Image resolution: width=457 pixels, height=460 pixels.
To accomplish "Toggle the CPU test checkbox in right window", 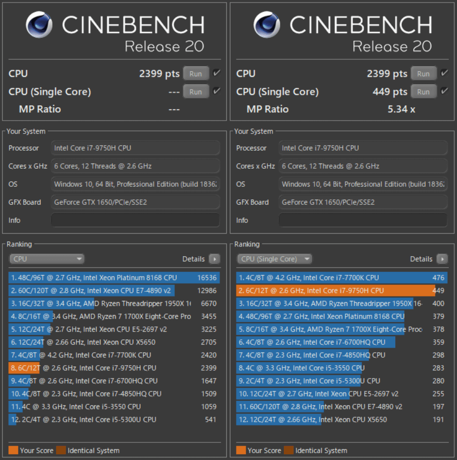I will 445,73.
